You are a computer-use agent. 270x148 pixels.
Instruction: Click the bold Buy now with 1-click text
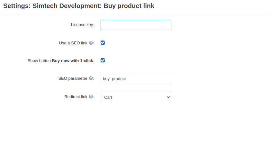(x=73, y=61)
